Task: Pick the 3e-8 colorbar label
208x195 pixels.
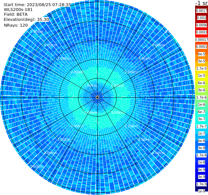Action: tap(202, 148)
